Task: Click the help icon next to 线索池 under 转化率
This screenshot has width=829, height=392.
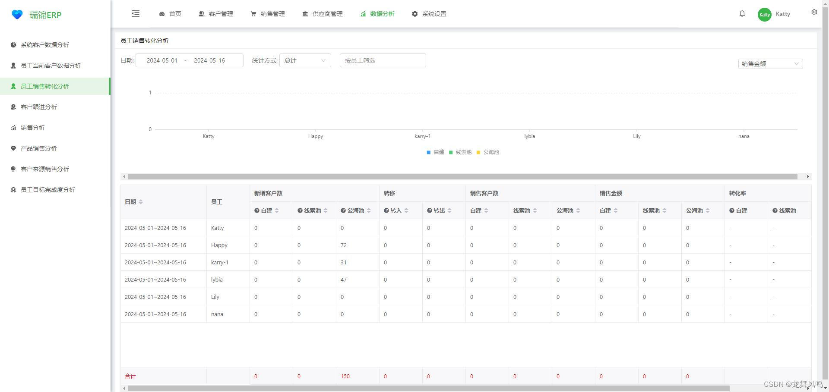Action: pyautogui.click(x=775, y=210)
